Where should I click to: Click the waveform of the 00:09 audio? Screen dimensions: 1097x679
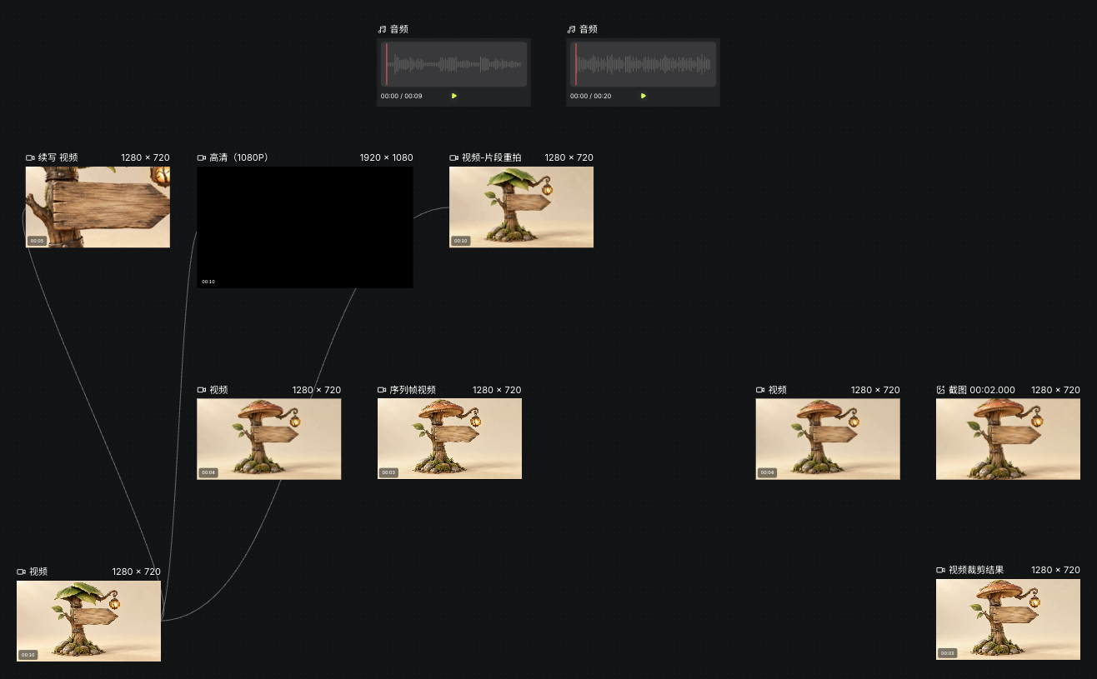click(454, 64)
